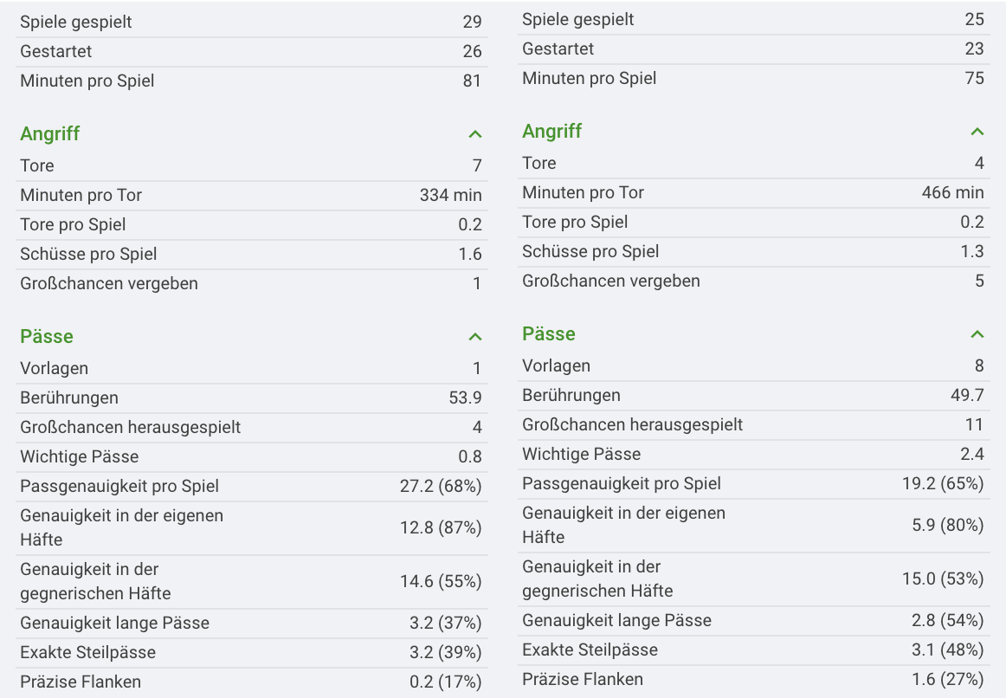The width and height of the screenshot is (1006, 698).
Task: Select left Berührungen row showing 53.9
Action: click(x=251, y=397)
